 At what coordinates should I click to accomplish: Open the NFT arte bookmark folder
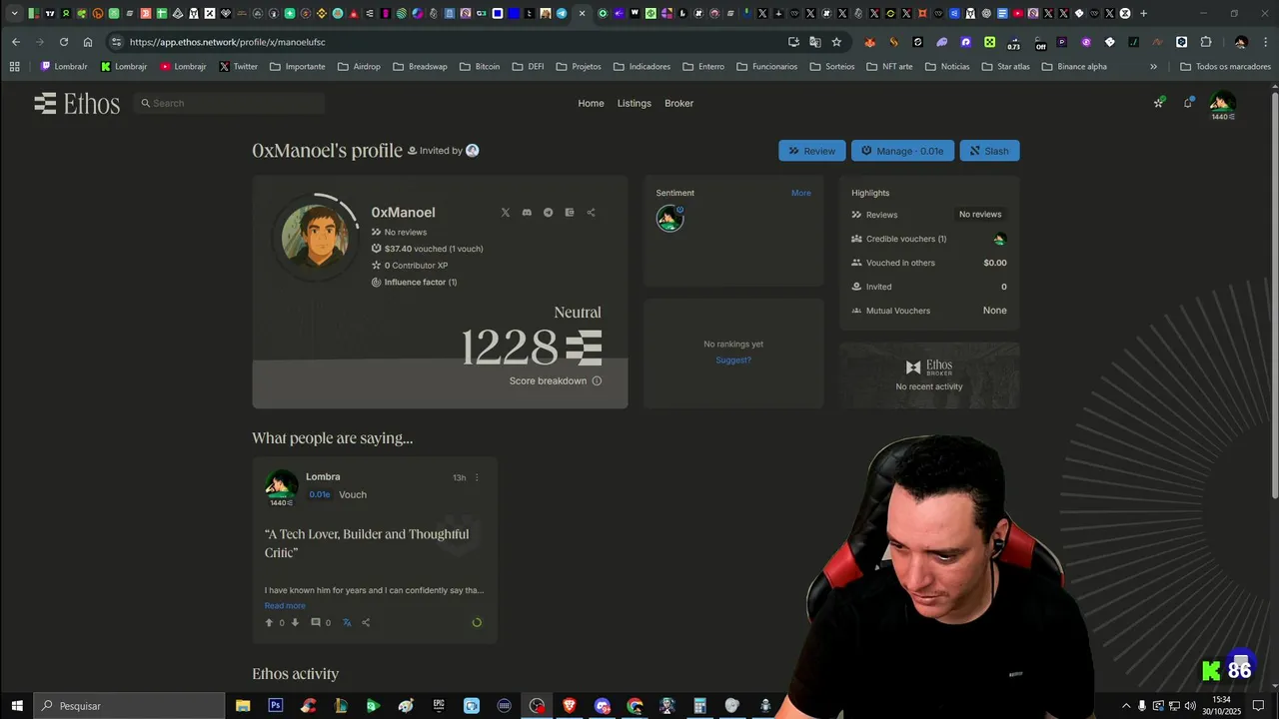point(888,67)
